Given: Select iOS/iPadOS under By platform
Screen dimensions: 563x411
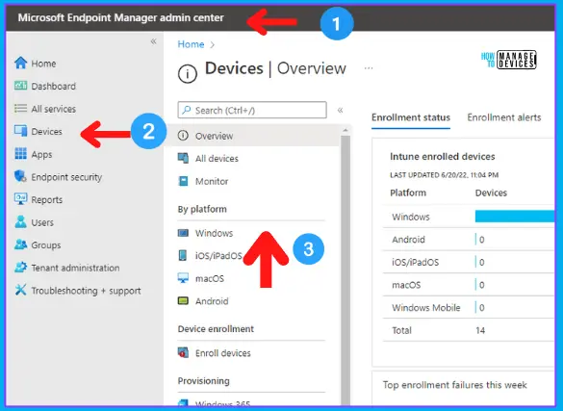Looking at the screenshot, I should click(218, 256).
